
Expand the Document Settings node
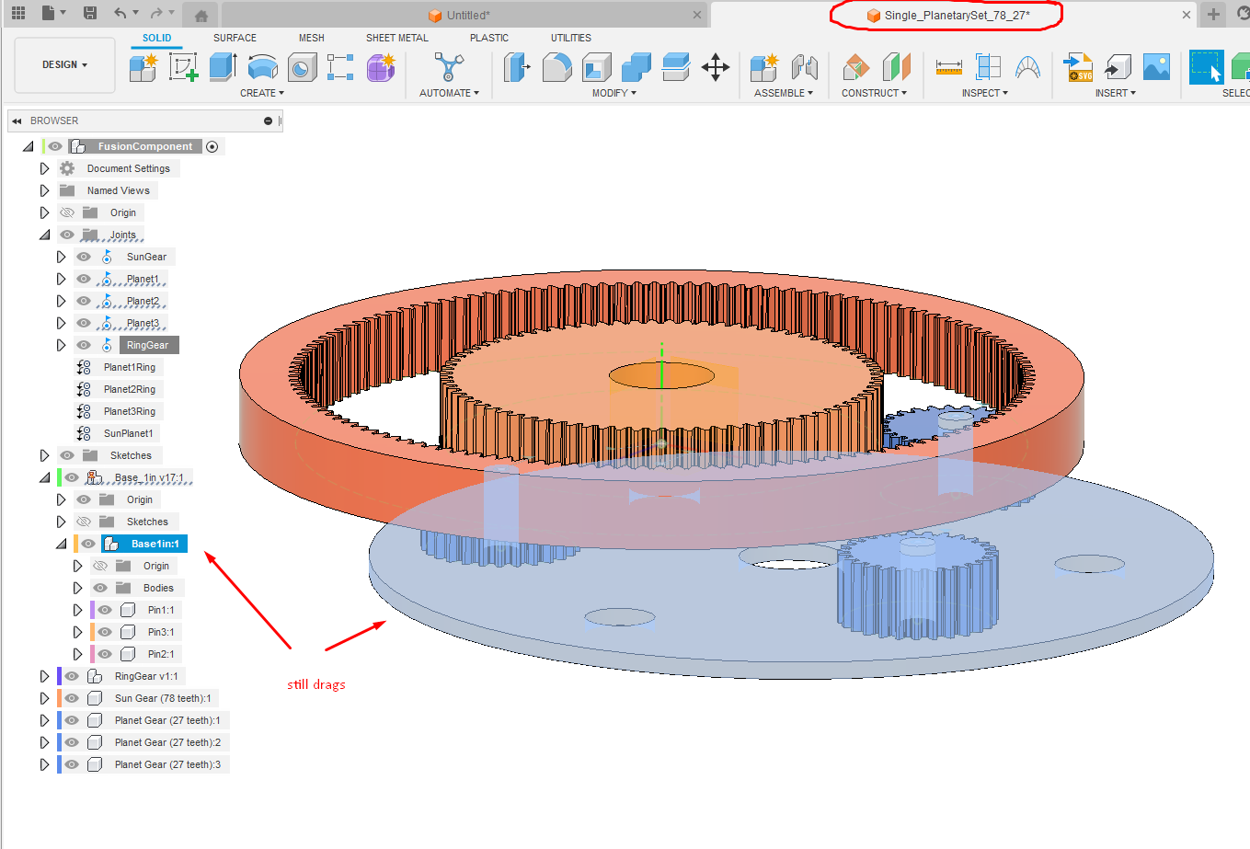click(x=44, y=168)
